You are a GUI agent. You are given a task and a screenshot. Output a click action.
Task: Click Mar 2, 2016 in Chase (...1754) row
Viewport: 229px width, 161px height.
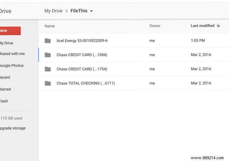201,69
